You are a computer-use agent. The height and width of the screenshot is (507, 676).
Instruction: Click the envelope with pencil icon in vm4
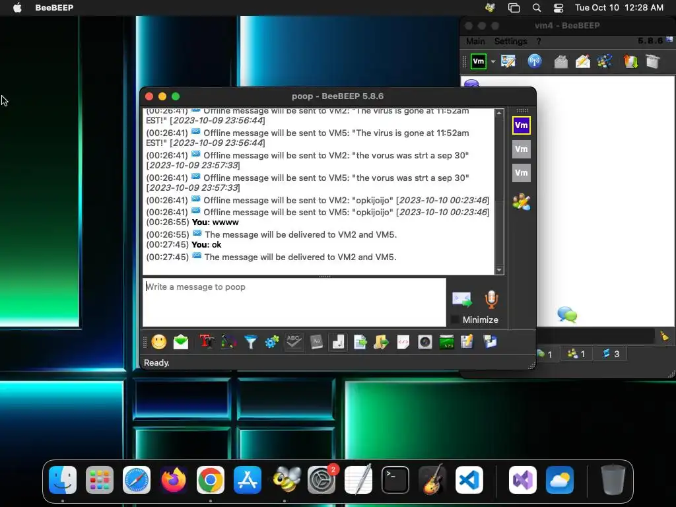[x=583, y=61]
